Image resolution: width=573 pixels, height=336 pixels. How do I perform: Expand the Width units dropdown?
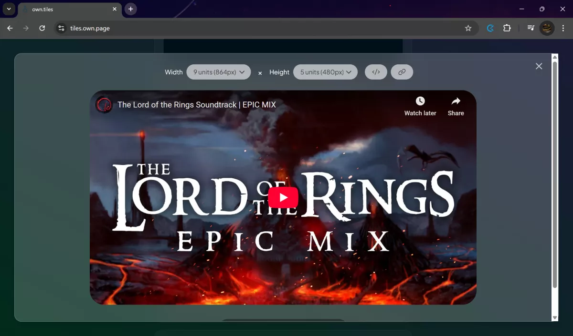click(219, 72)
